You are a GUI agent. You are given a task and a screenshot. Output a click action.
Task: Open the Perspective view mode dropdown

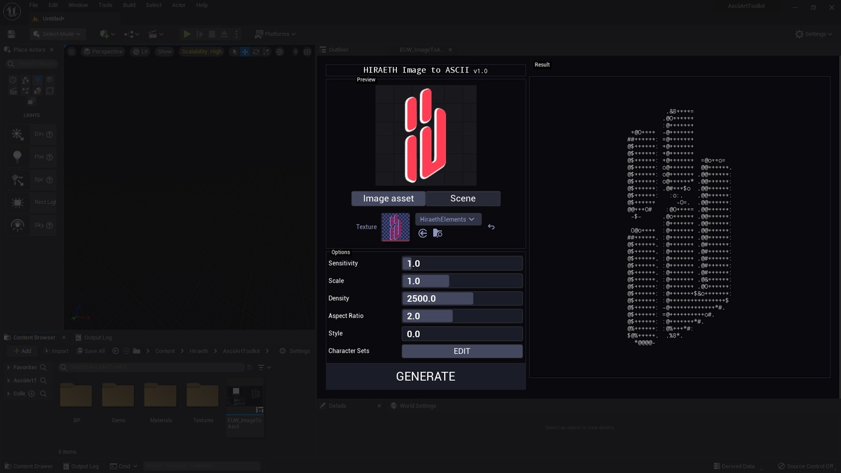[103, 52]
